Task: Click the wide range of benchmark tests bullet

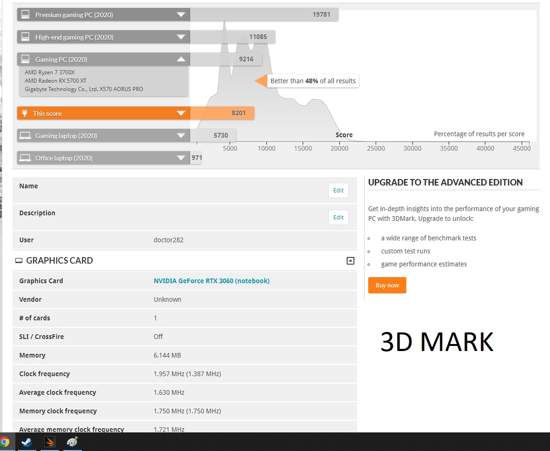Action: [429, 238]
